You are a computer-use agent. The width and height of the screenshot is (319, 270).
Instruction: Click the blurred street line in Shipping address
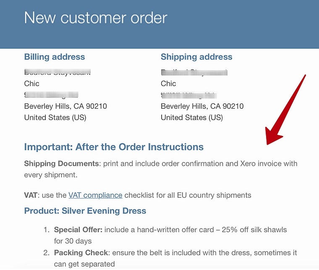(x=188, y=94)
